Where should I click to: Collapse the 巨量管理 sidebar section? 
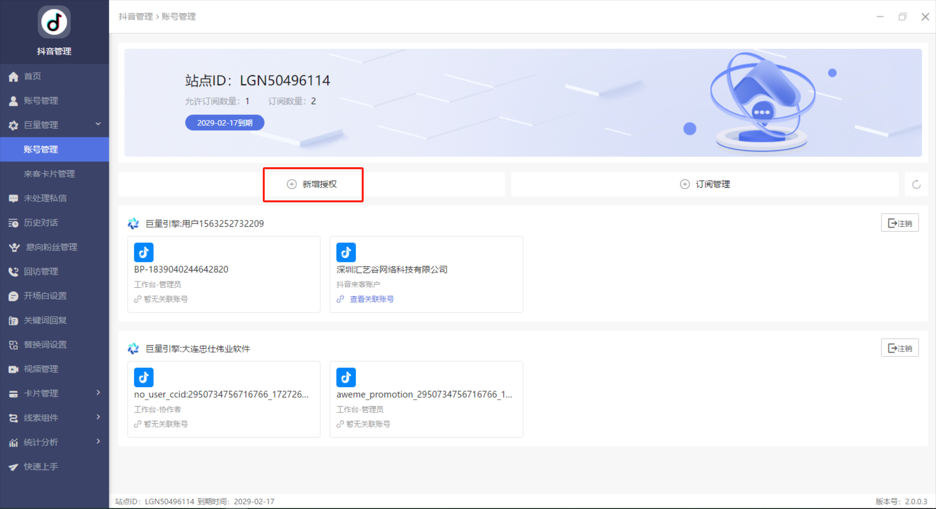pyautogui.click(x=98, y=124)
